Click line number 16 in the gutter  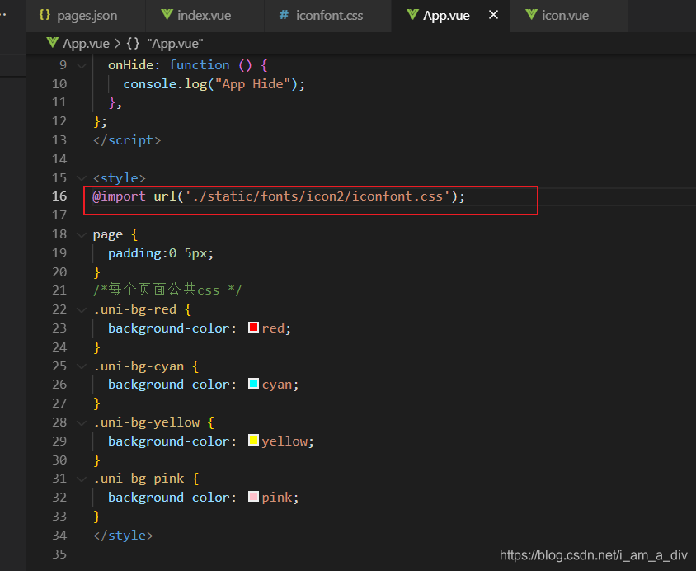[59, 196]
